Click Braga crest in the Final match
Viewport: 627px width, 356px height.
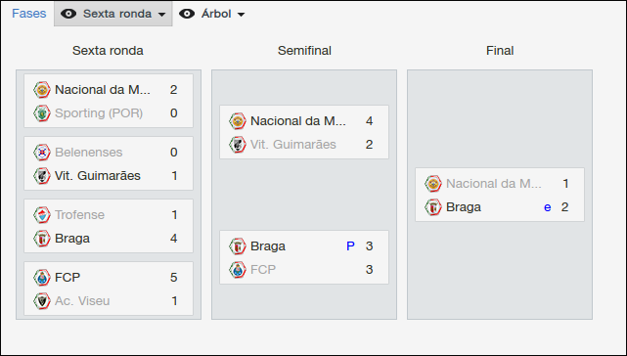click(x=432, y=207)
